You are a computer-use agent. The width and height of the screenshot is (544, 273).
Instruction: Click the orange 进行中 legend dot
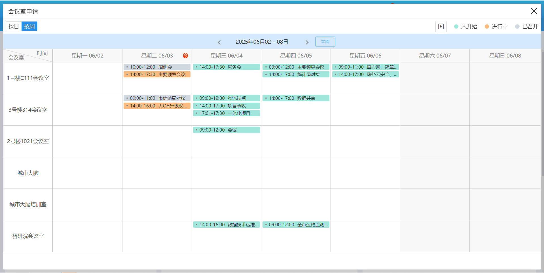pos(487,26)
